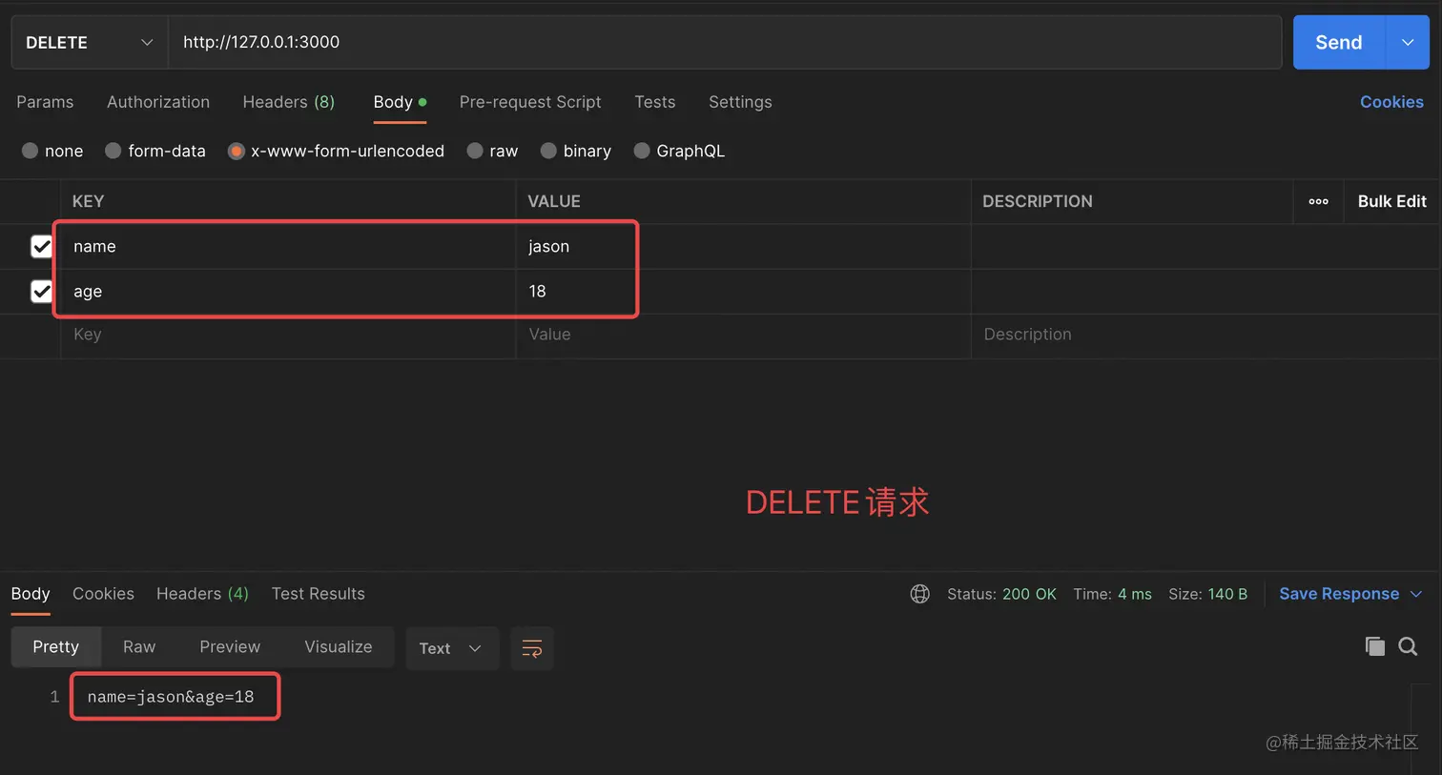Image resolution: width=1442 pixels, height=775 pixels.
Task: Click the Send button
Action: (x=1338, y=42)
